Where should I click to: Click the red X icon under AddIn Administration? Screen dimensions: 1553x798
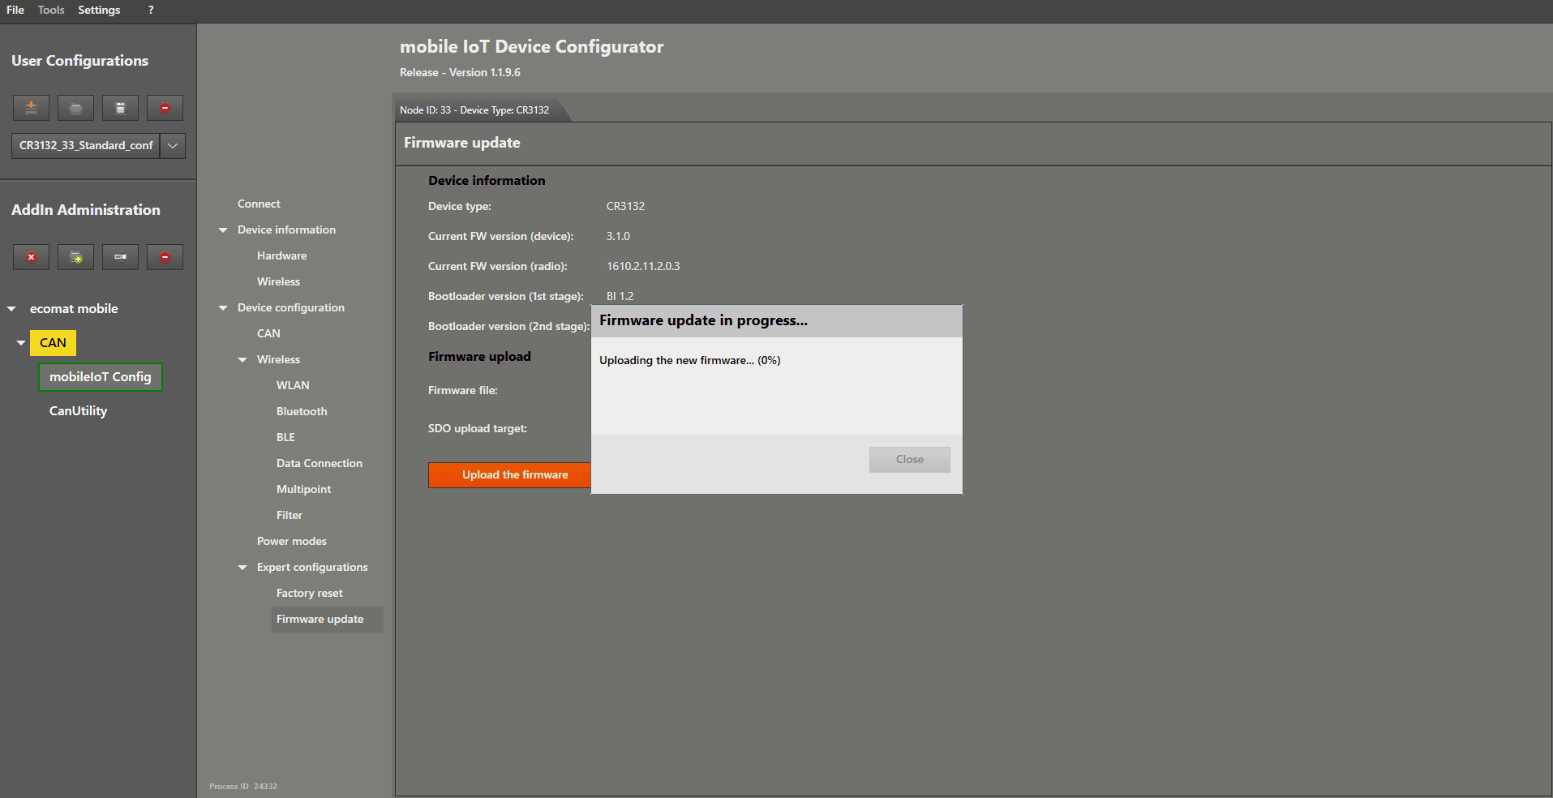coord(31,257)
